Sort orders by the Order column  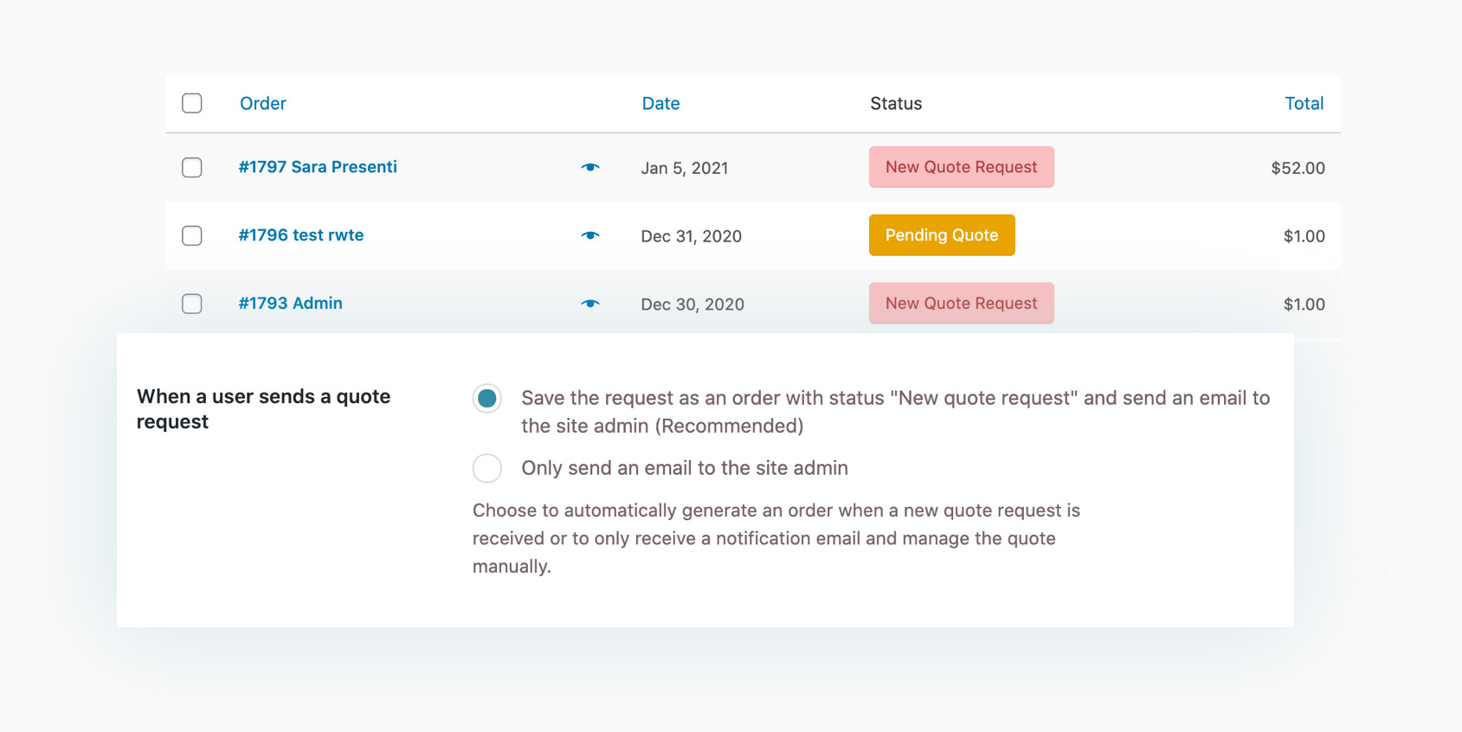point(263,103)
